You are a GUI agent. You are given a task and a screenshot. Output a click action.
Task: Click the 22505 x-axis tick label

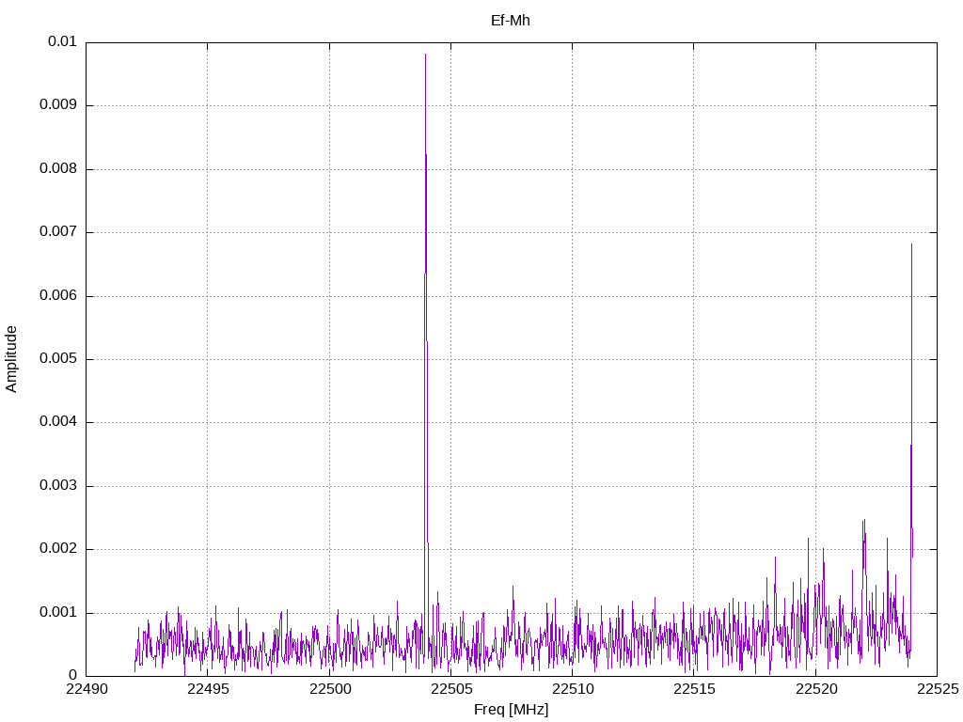point(450,690)
